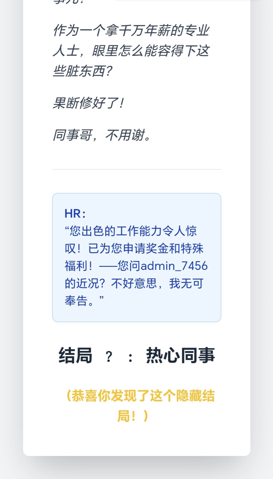Tap the horizontal divider line above HR box
The height and width of the screenshot is (479, 273).
(x=136, y=169)
